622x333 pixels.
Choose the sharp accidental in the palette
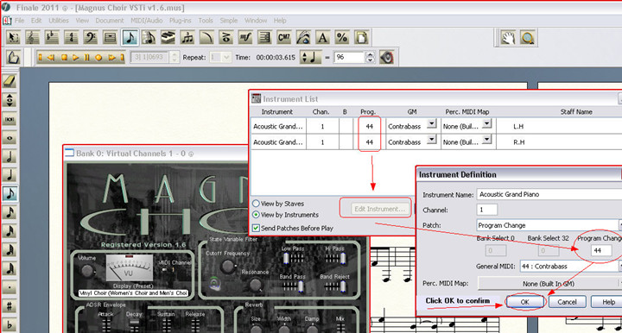point(10,306)
